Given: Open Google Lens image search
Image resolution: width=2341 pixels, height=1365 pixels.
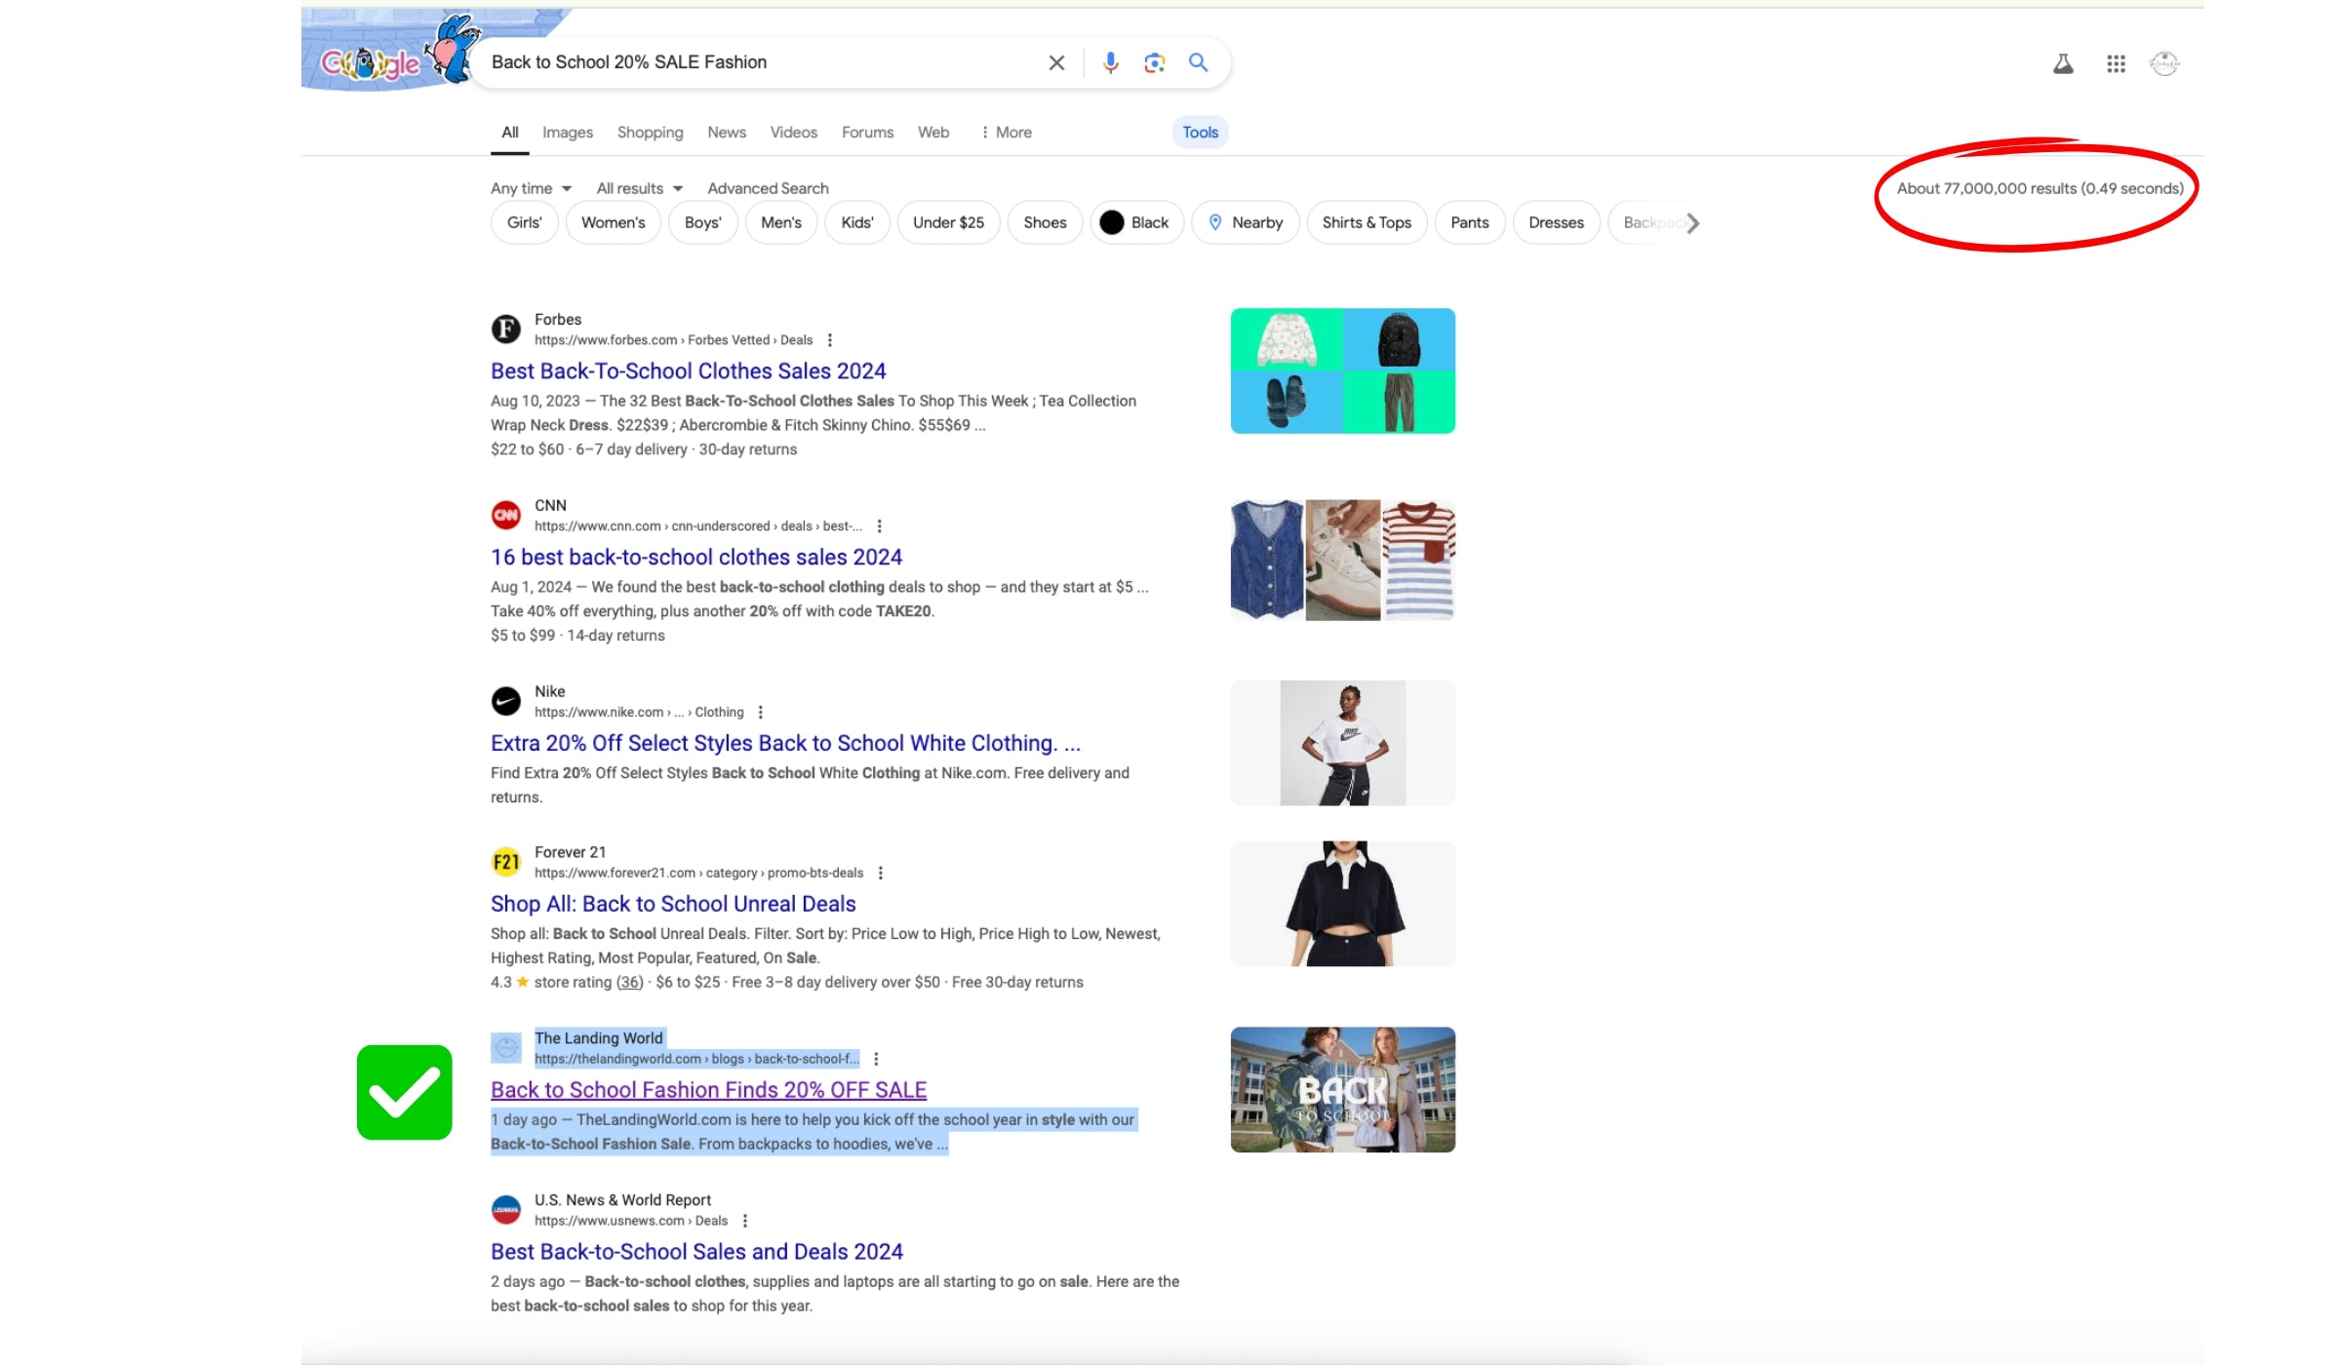Looking at the screenshot, I should (1154, 62).
